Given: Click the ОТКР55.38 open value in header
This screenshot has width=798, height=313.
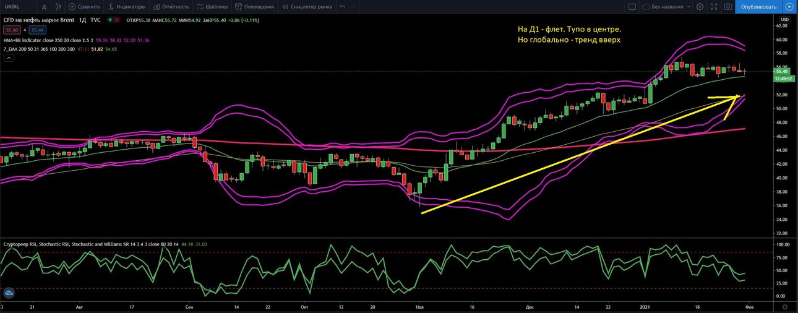Looking at the screenshot, I should pos(138,20).
